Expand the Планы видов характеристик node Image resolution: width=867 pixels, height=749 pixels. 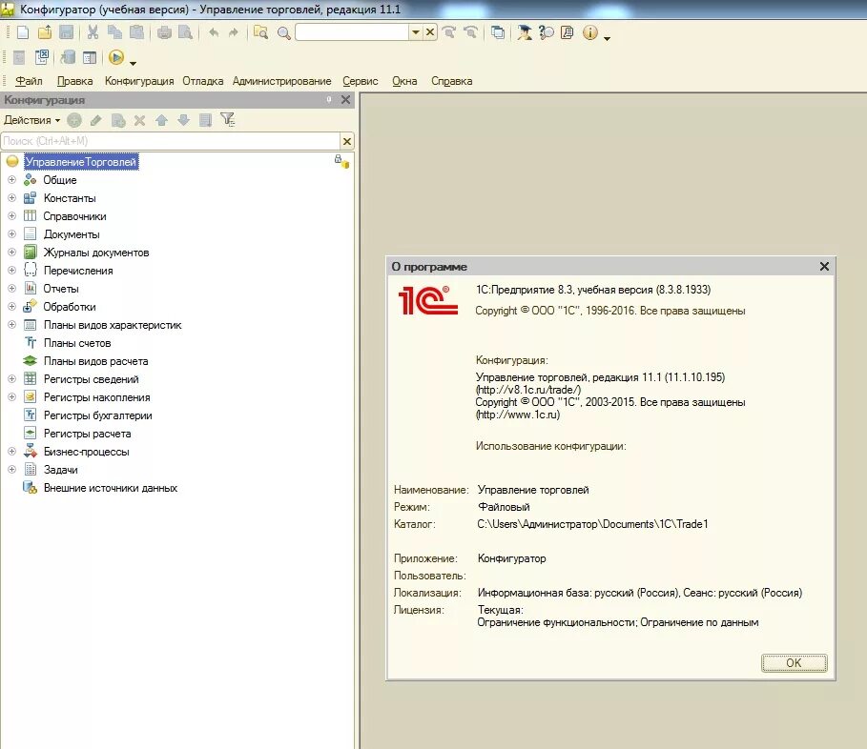[x=11, y=325]
